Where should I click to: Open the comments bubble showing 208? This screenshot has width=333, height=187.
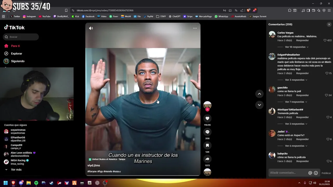(207, 132)
